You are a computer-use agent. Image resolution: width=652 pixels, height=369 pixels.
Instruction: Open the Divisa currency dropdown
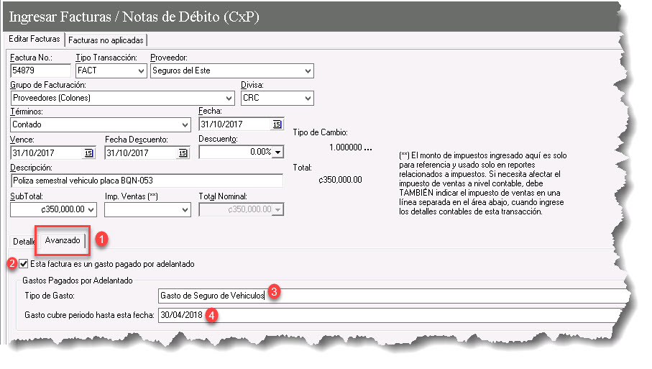click(308, 98)
